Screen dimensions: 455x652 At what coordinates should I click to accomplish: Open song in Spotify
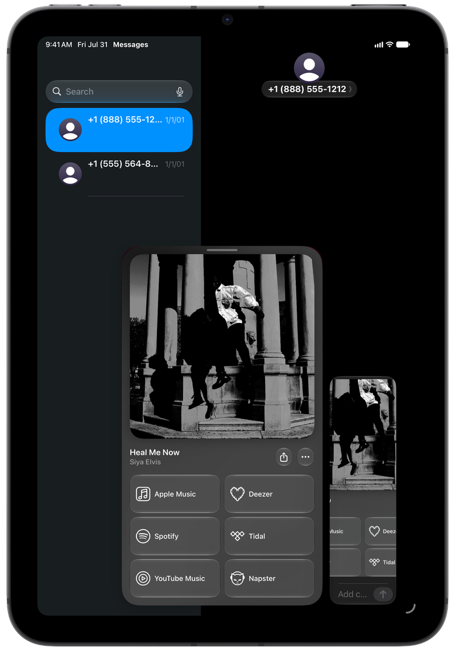(x=175, y=536)
